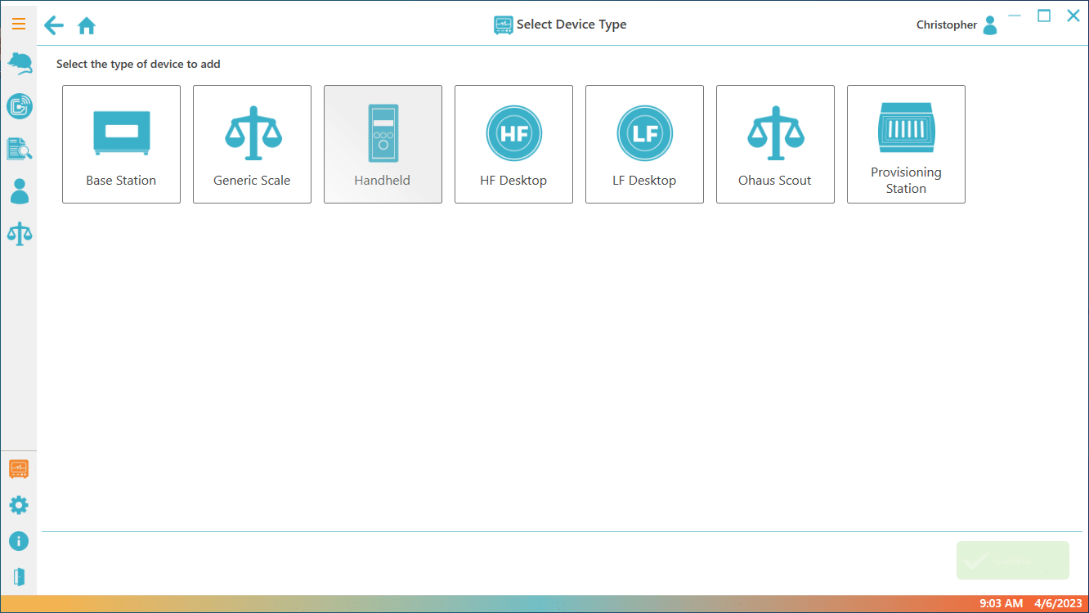Return to the home screen

tap(87, 25)
